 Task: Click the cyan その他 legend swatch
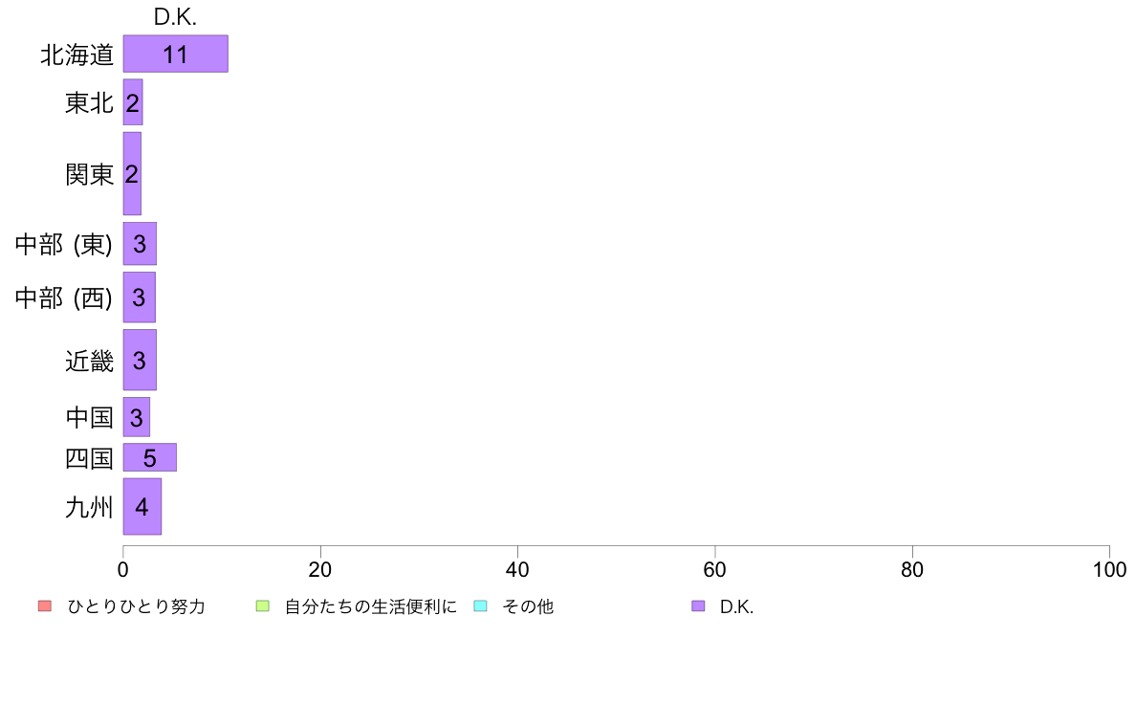click(x=480, y=606)
